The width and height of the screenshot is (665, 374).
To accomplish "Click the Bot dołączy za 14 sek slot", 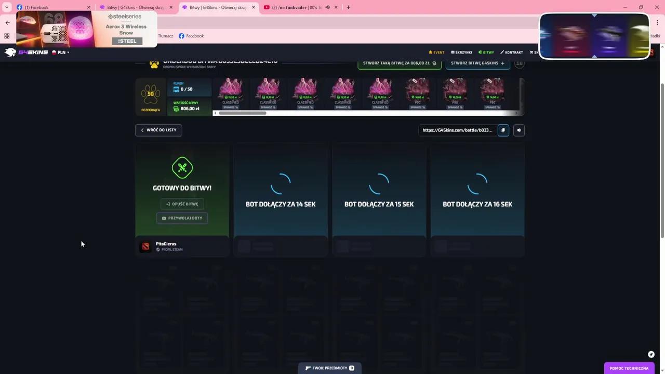I will click(281, 190).
